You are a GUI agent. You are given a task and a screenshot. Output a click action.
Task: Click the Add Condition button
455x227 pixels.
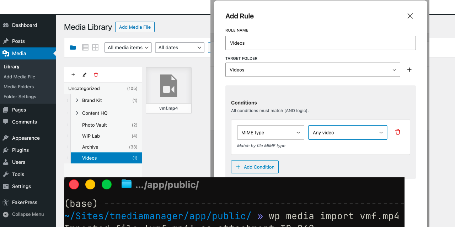[255, 167]
